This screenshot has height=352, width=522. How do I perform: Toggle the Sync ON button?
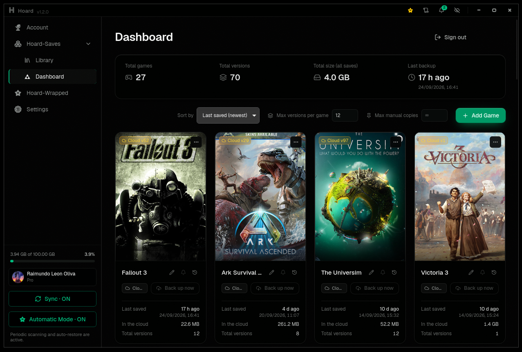tap(52, 299)
